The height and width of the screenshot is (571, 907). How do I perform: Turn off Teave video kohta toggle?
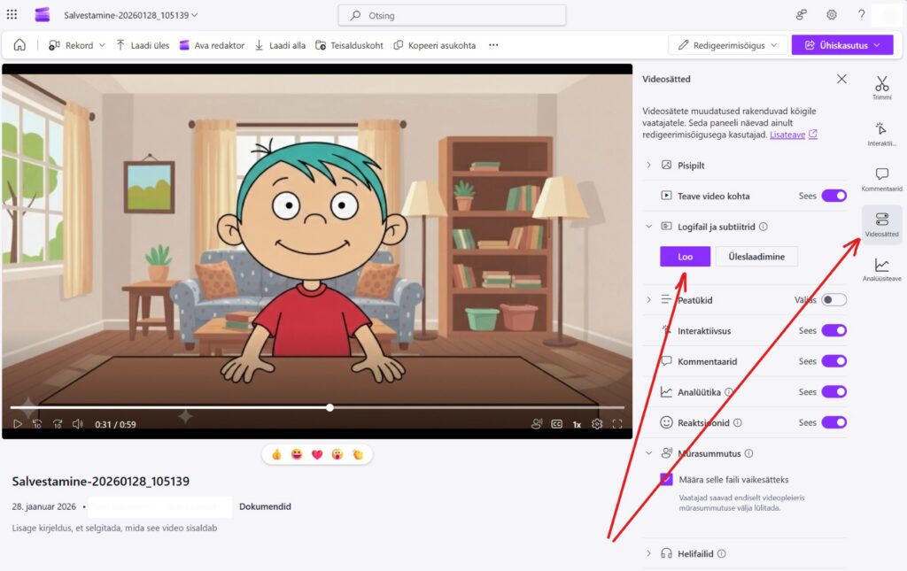[x=833, y=196]
